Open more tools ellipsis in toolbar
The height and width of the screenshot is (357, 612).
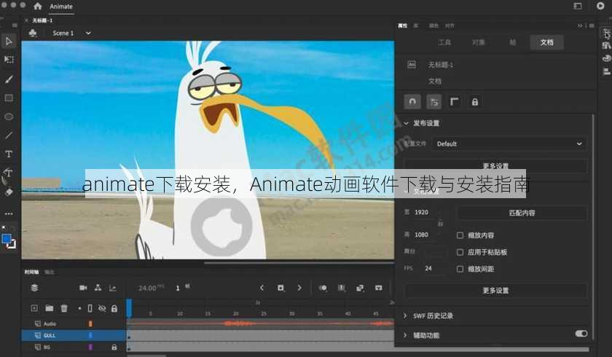pyautogui.click(x=9, y=213)
